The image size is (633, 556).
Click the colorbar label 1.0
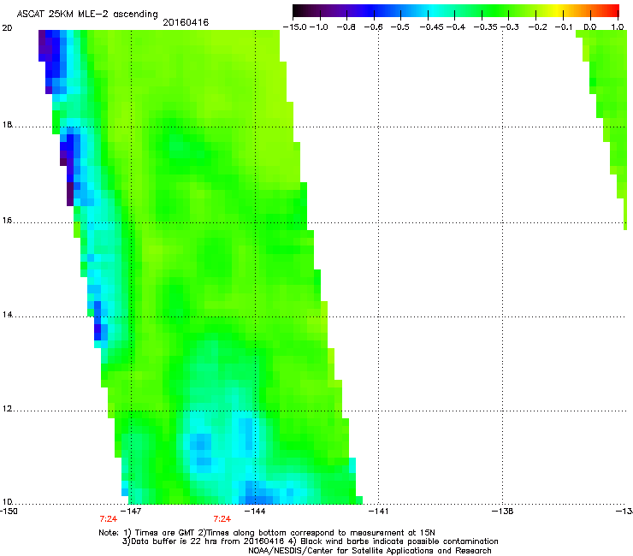pyautogui.click(x=618, y=27)
